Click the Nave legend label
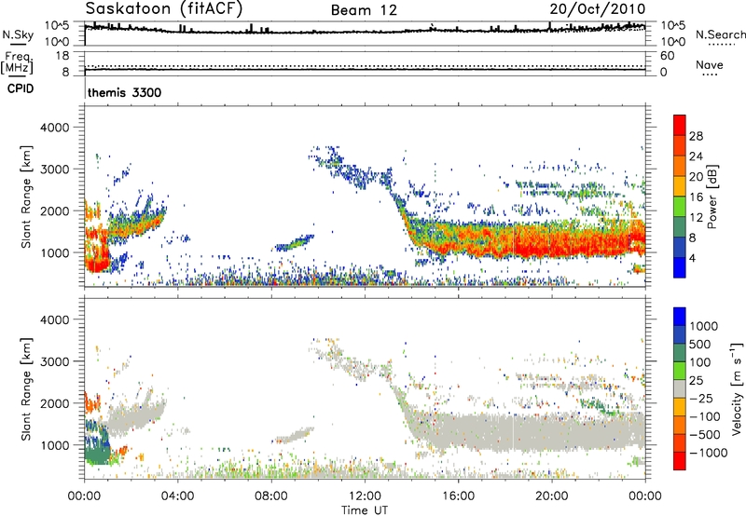This screenshot has width=746, height=516. point(709,65)
